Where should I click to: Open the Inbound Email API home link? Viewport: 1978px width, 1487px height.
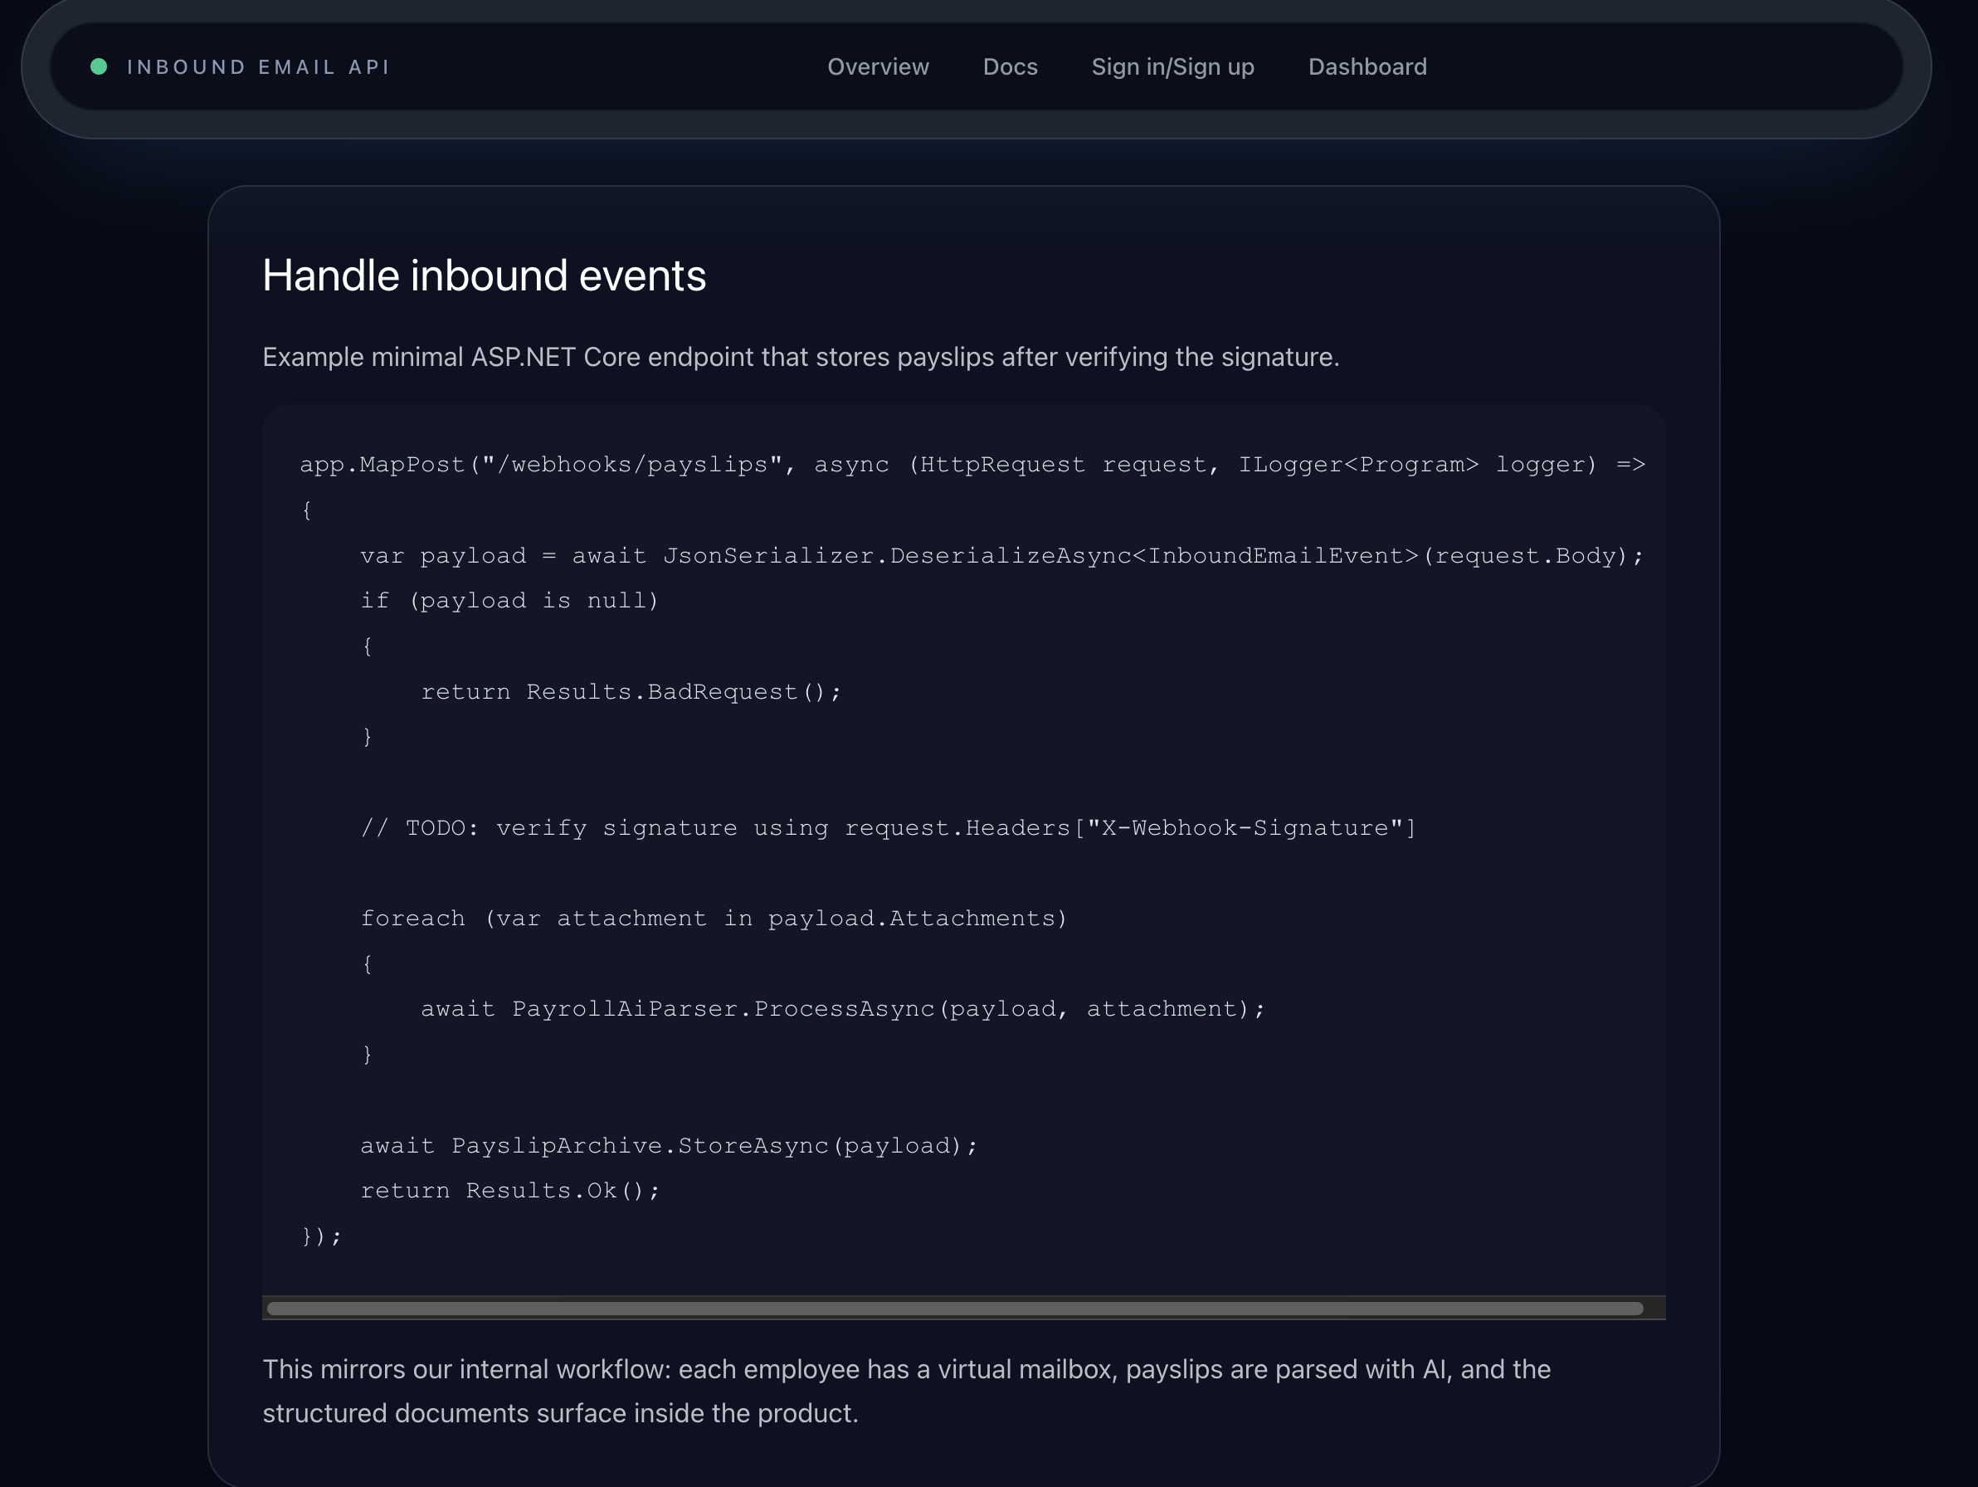[257, 67]
